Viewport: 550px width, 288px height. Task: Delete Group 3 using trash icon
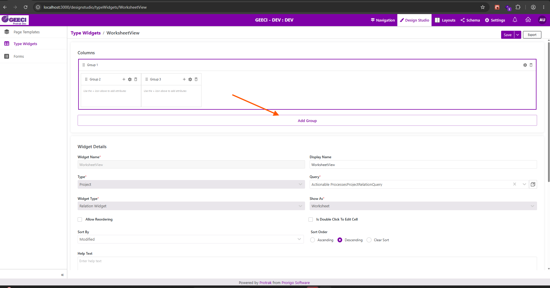[x=196, y=79]
